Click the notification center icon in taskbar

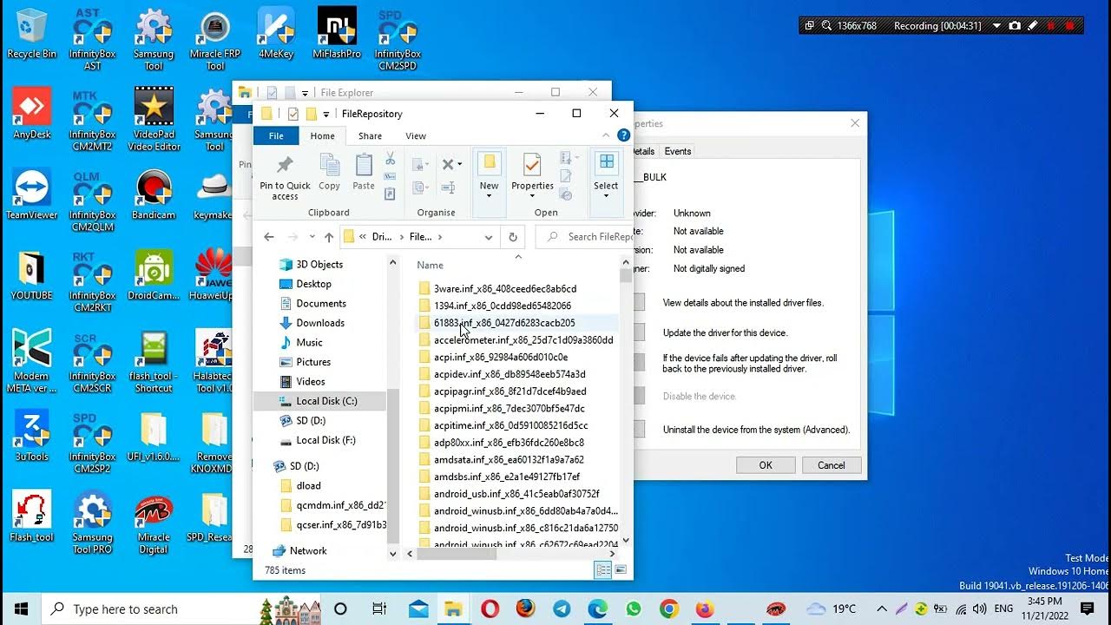pyautogui.click(x=1087, y=609)
